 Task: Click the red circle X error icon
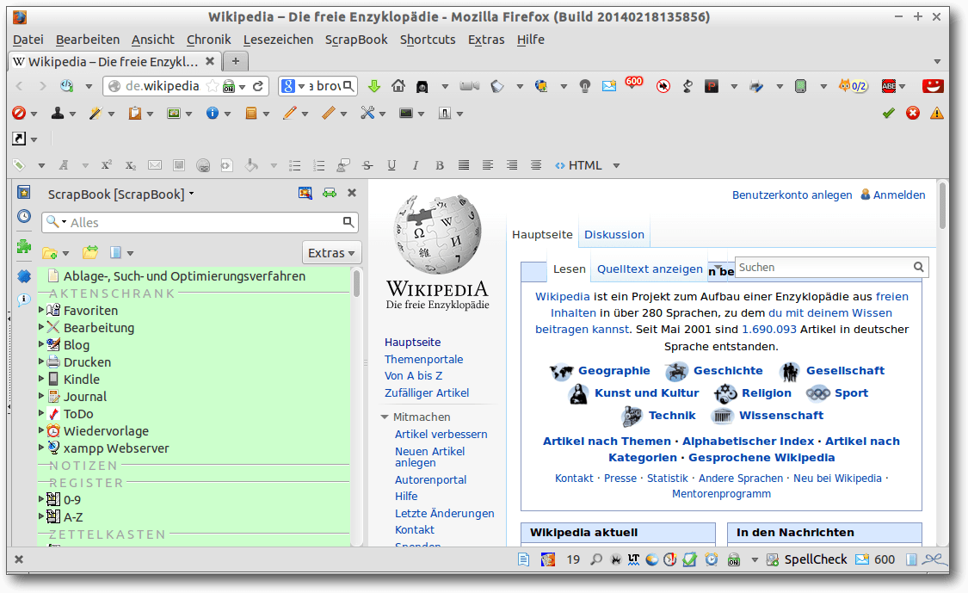tap(913, 113)
